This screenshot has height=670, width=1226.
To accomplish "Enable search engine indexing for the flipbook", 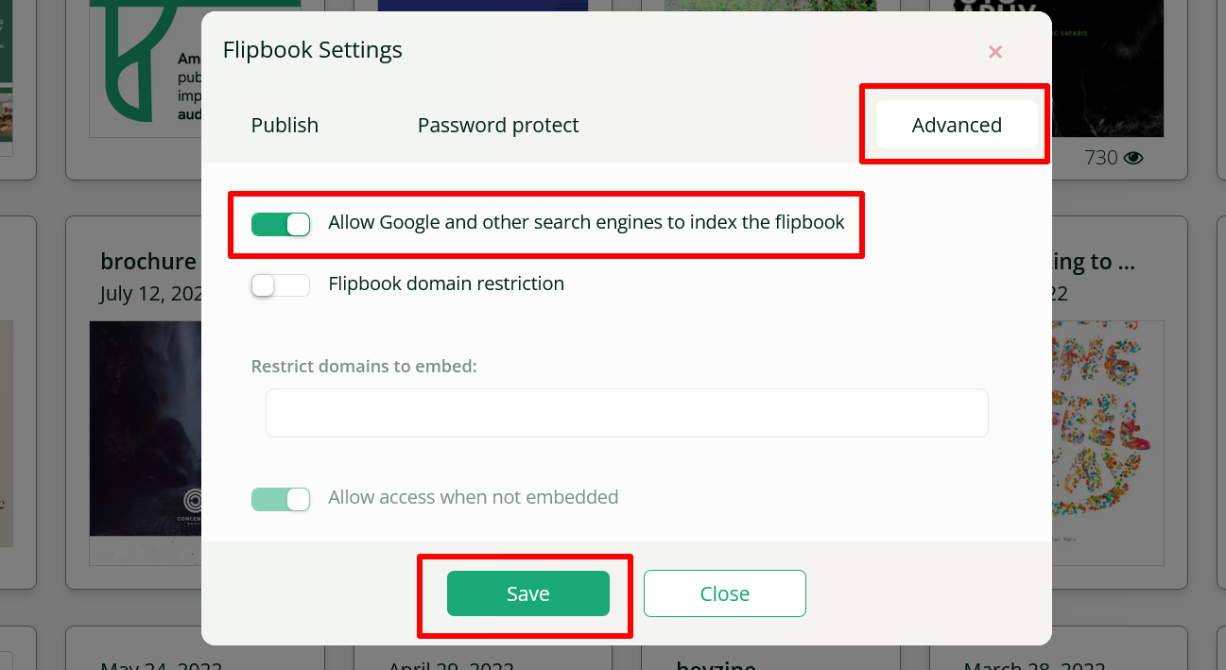I will click(x=280, y=224).
